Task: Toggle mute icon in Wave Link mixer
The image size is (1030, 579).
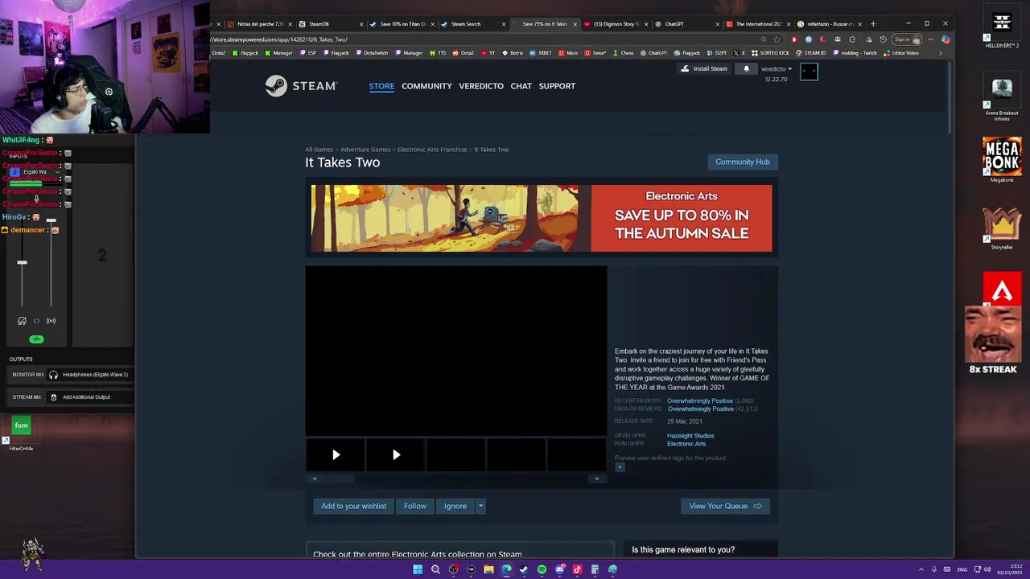Action: point(22,321)
